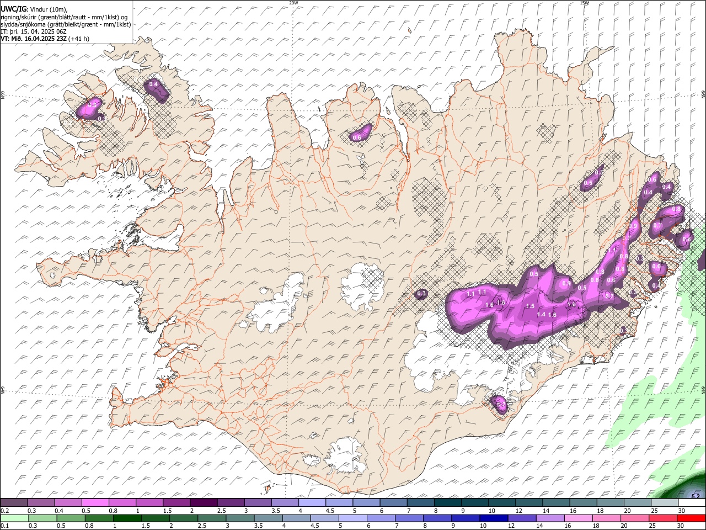
Task: Click lower legend swatch starting at 20
Action: click(x=634, y=518)
